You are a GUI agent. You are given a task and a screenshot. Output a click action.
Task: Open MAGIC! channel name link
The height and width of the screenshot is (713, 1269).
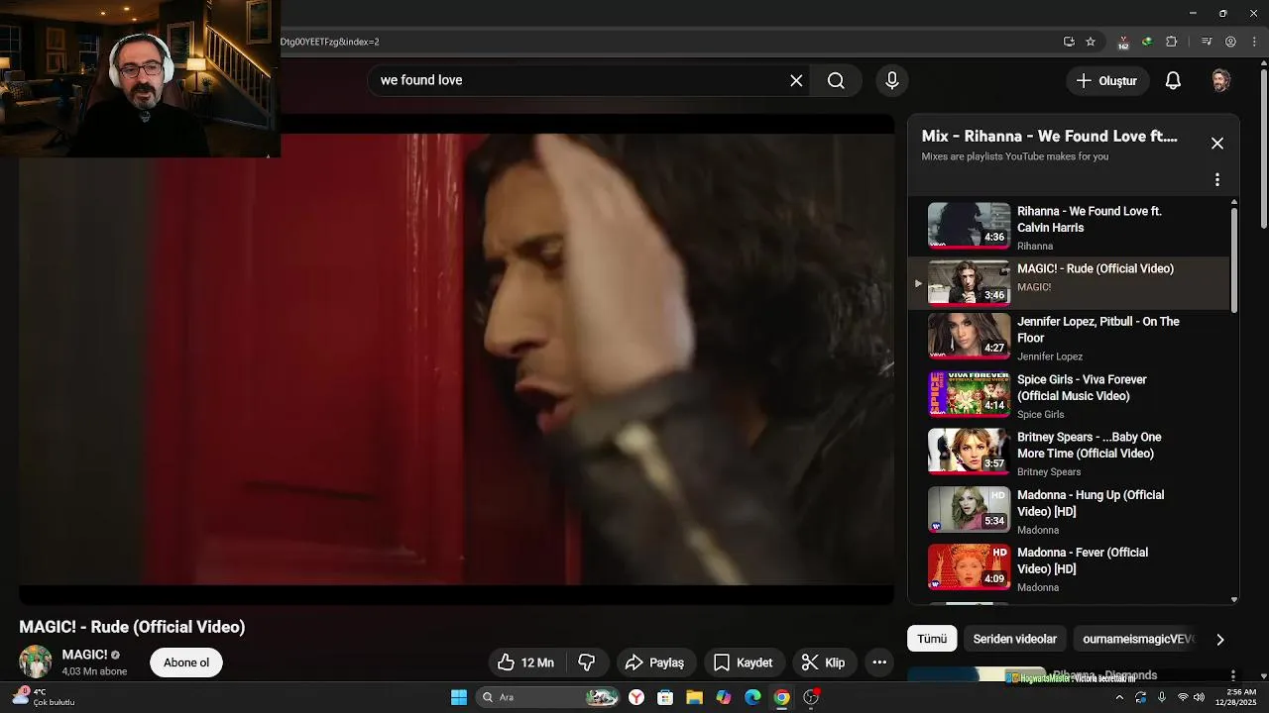(85, 655)
